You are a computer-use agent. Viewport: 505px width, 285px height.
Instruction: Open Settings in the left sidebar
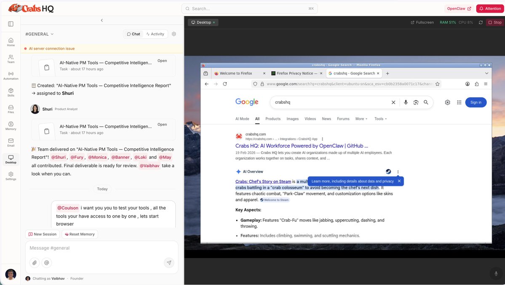click(x=11, y=176)
